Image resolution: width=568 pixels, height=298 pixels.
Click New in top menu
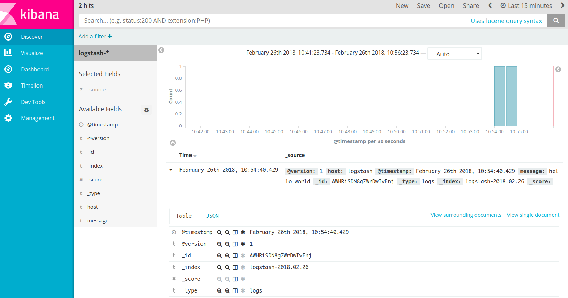coord(402,5)
